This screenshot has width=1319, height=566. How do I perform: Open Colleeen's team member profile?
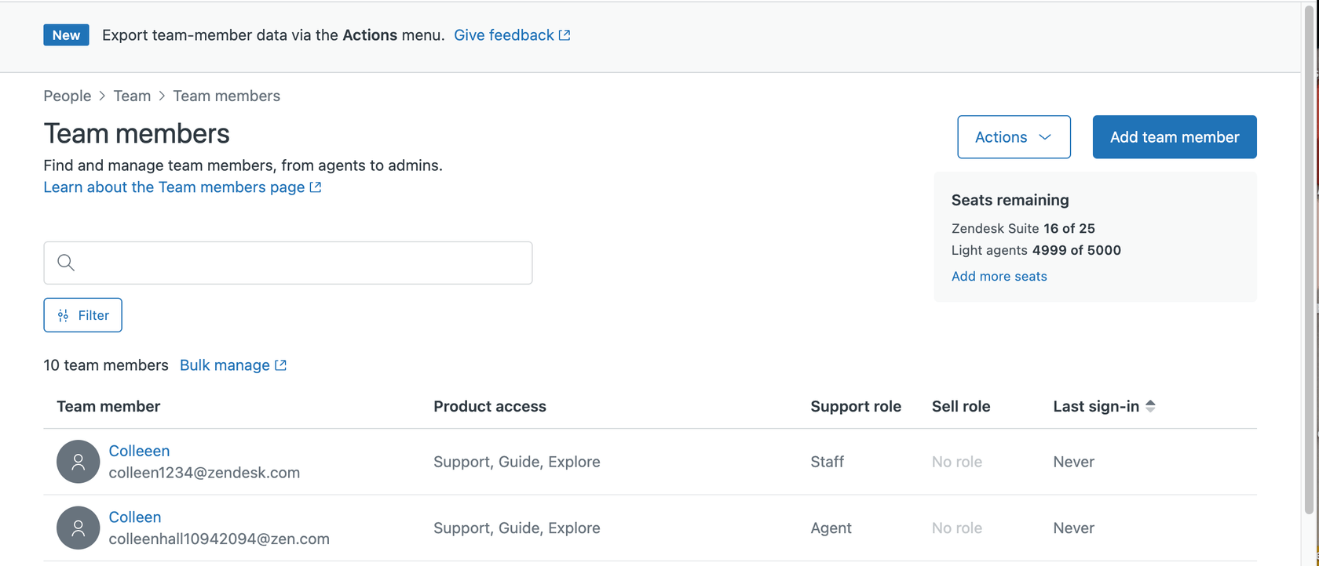click(x=139, y=451)
